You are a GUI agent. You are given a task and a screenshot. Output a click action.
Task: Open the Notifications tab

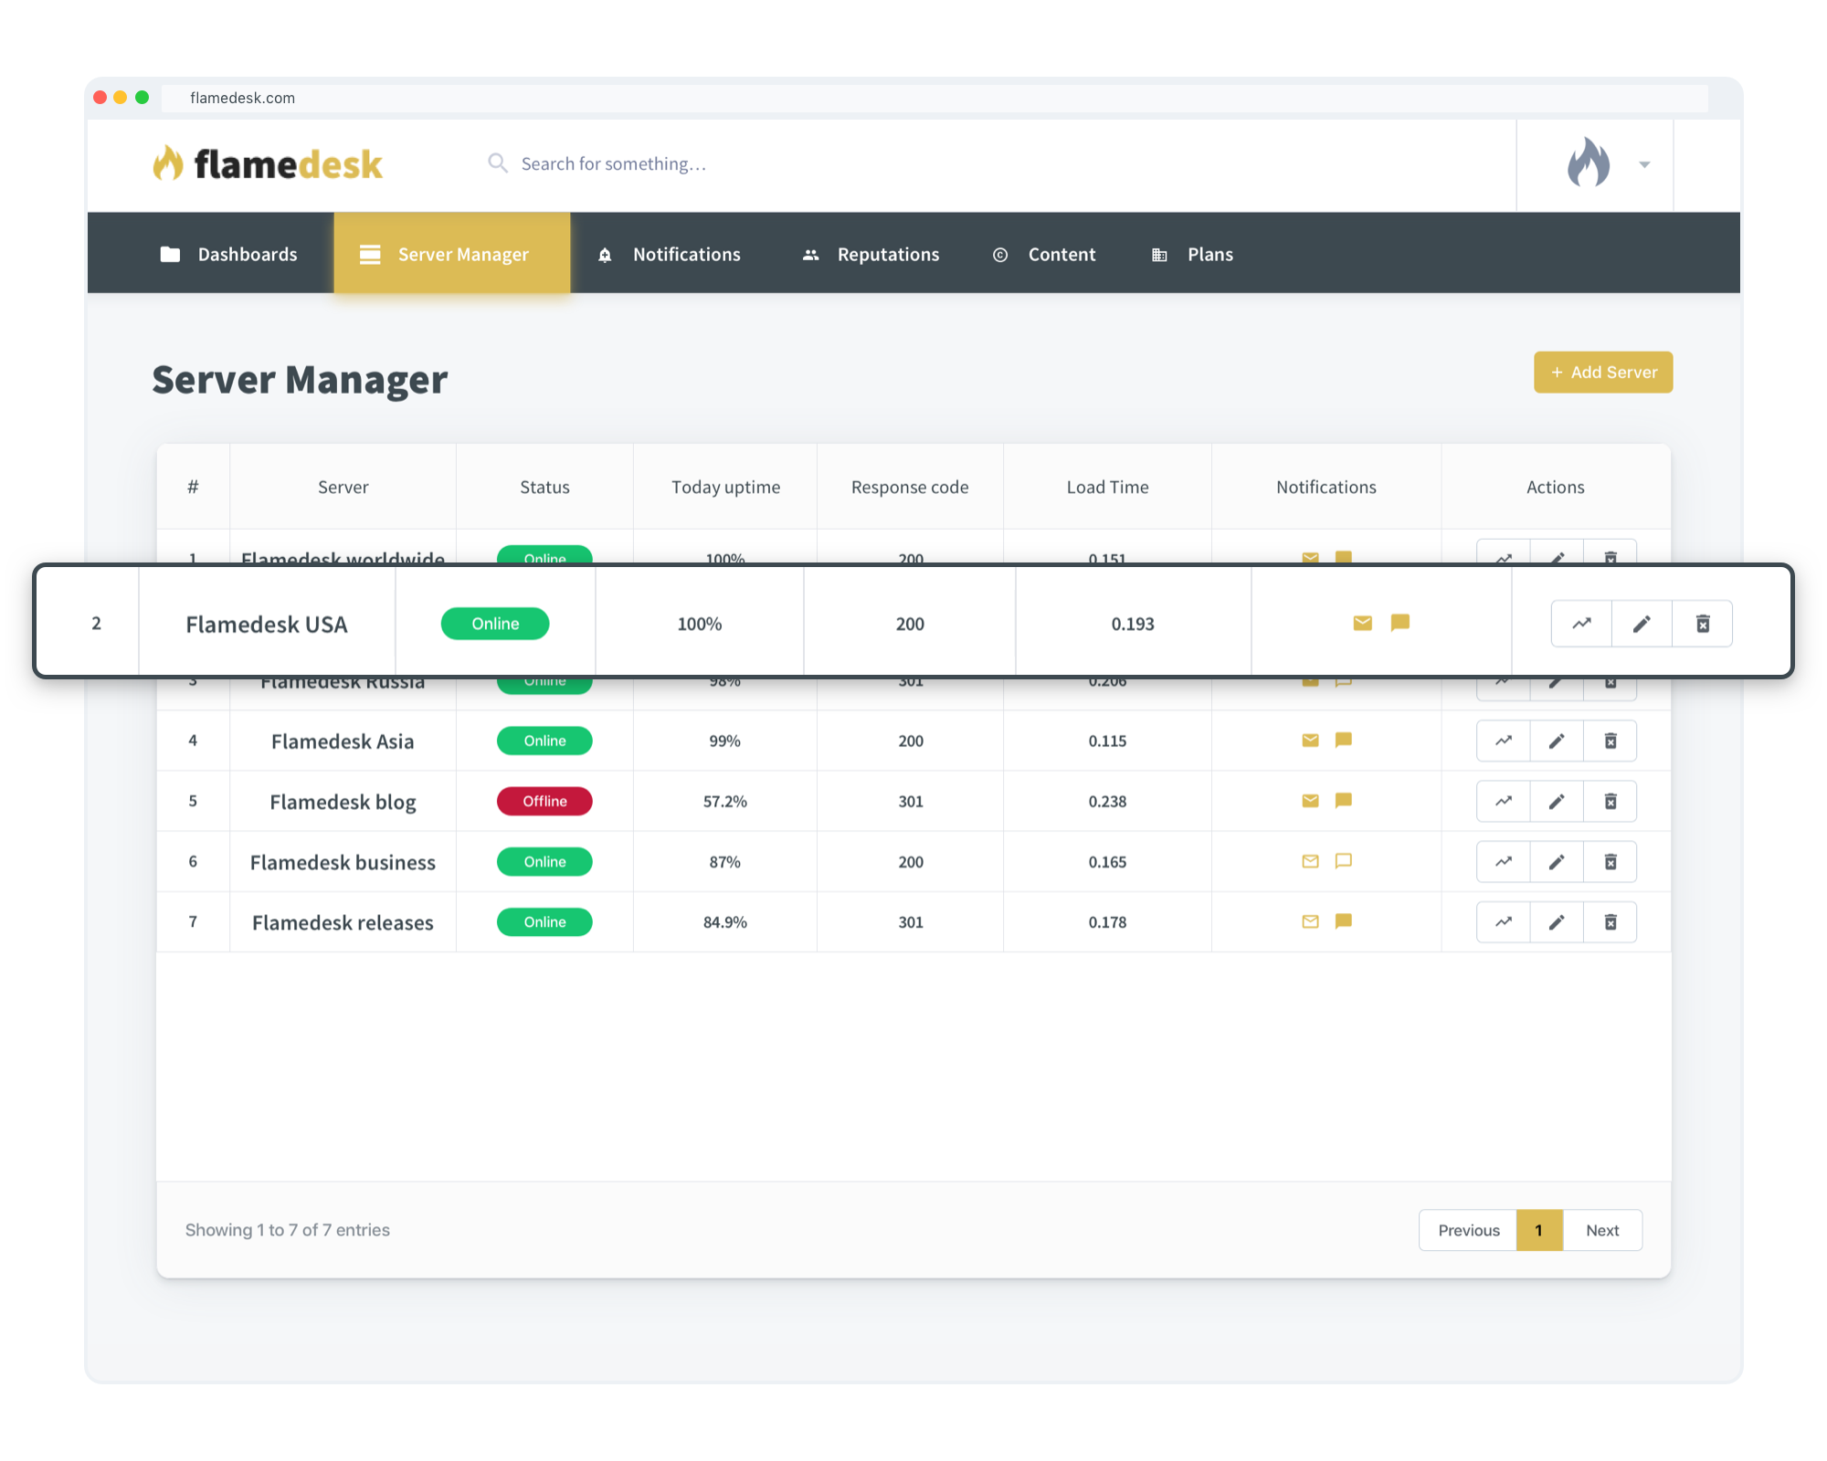coord(669,254)
